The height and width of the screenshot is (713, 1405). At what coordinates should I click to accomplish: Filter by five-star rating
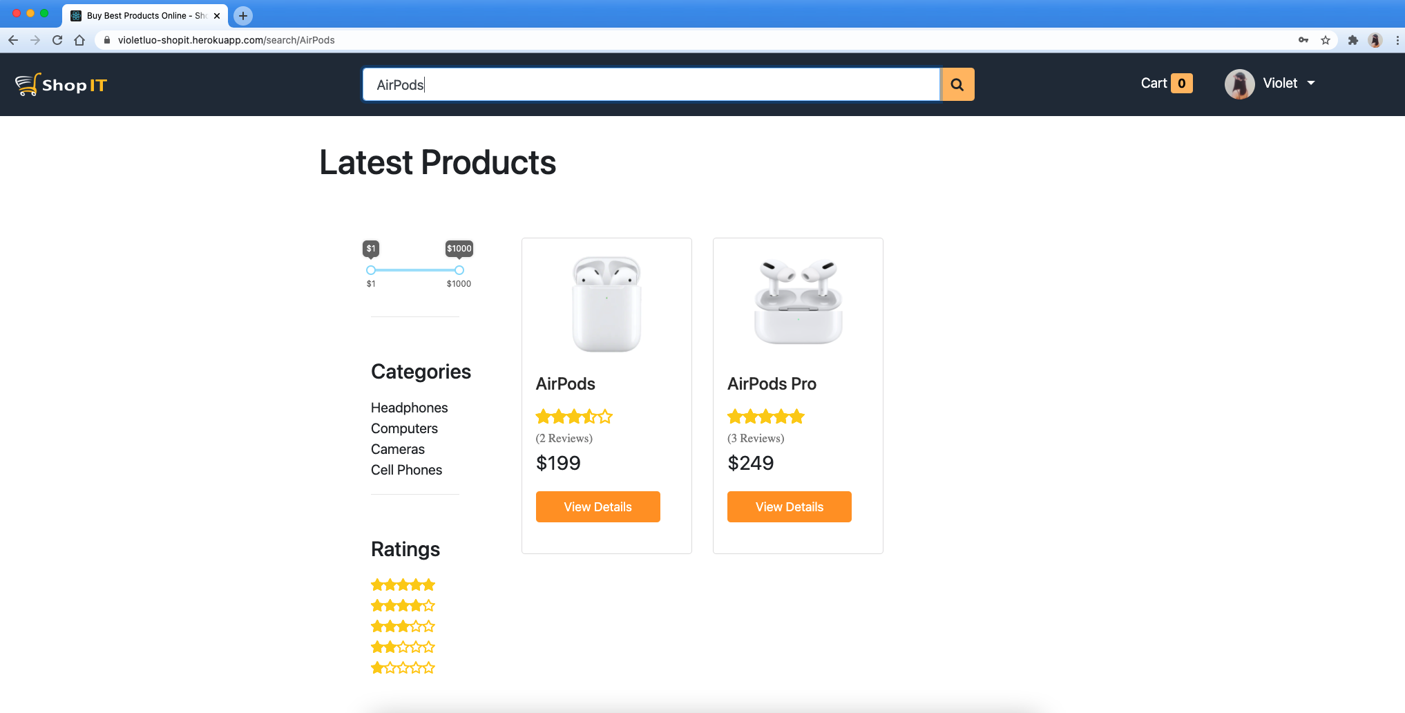pos(403,584)
